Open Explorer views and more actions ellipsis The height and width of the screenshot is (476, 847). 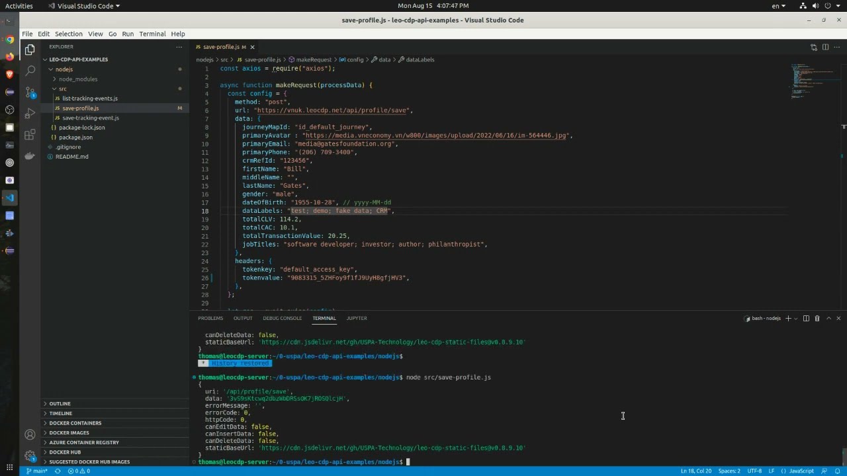point(179,47)
